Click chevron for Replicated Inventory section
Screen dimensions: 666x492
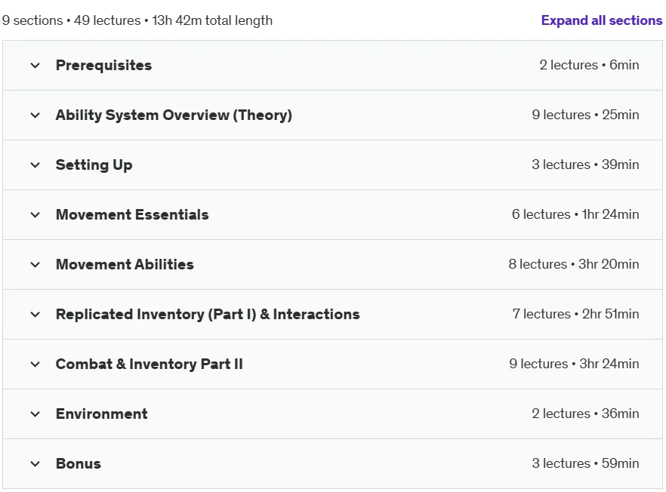35,314
